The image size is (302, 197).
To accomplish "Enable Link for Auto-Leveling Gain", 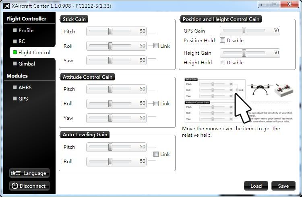I will (x=156, y=154).
